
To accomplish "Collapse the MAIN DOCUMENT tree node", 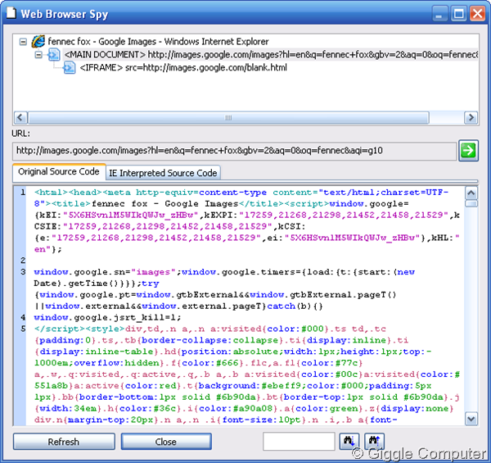I will (38, 55).
